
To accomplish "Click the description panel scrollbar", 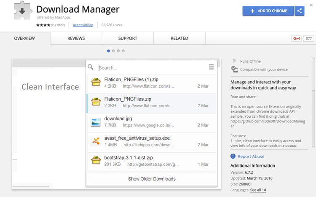I will point(313,103).
